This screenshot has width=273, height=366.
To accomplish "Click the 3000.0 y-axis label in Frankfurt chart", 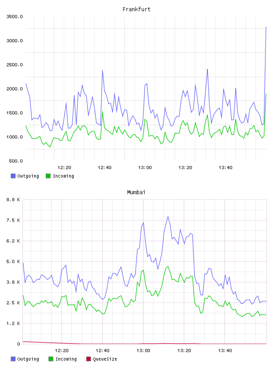I will tap(14, 41).
